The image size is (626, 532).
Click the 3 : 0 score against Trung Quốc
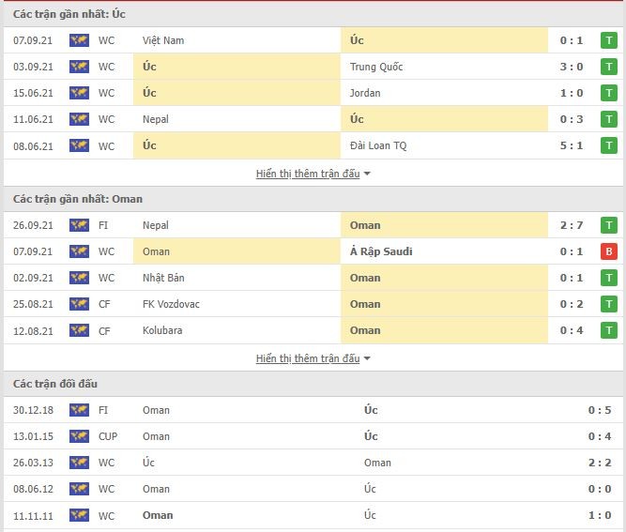[x=572, y=67]
